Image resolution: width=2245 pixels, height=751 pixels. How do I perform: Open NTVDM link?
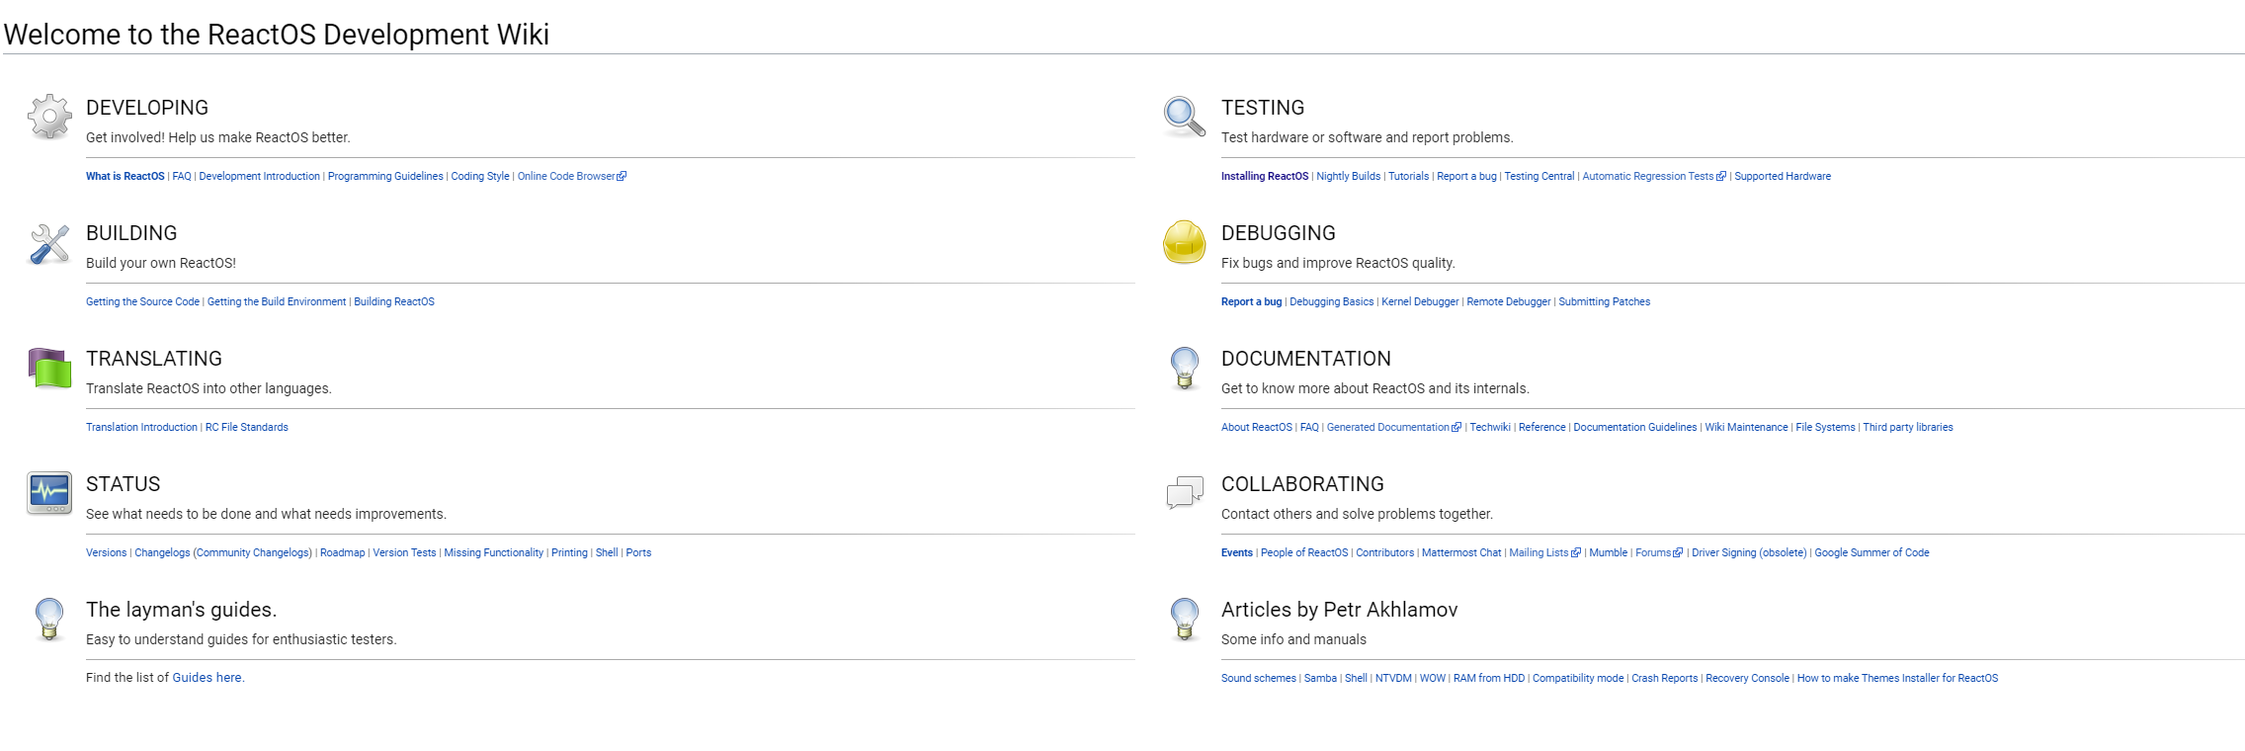point(1393,678)
